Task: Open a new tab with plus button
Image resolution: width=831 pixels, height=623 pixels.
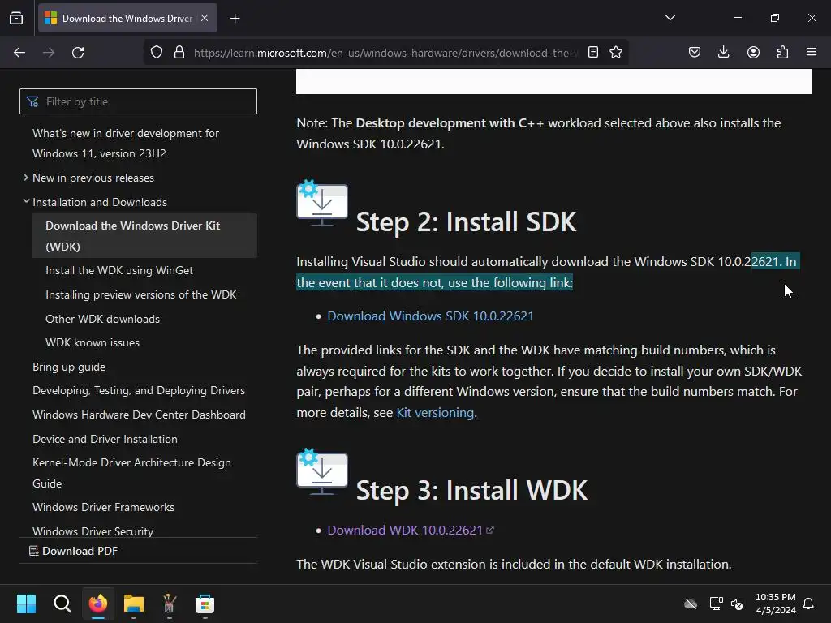Action: click(235, 19)
